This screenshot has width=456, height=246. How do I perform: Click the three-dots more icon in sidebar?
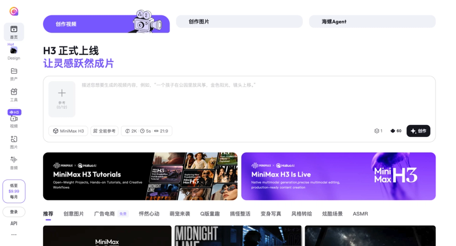14,235
